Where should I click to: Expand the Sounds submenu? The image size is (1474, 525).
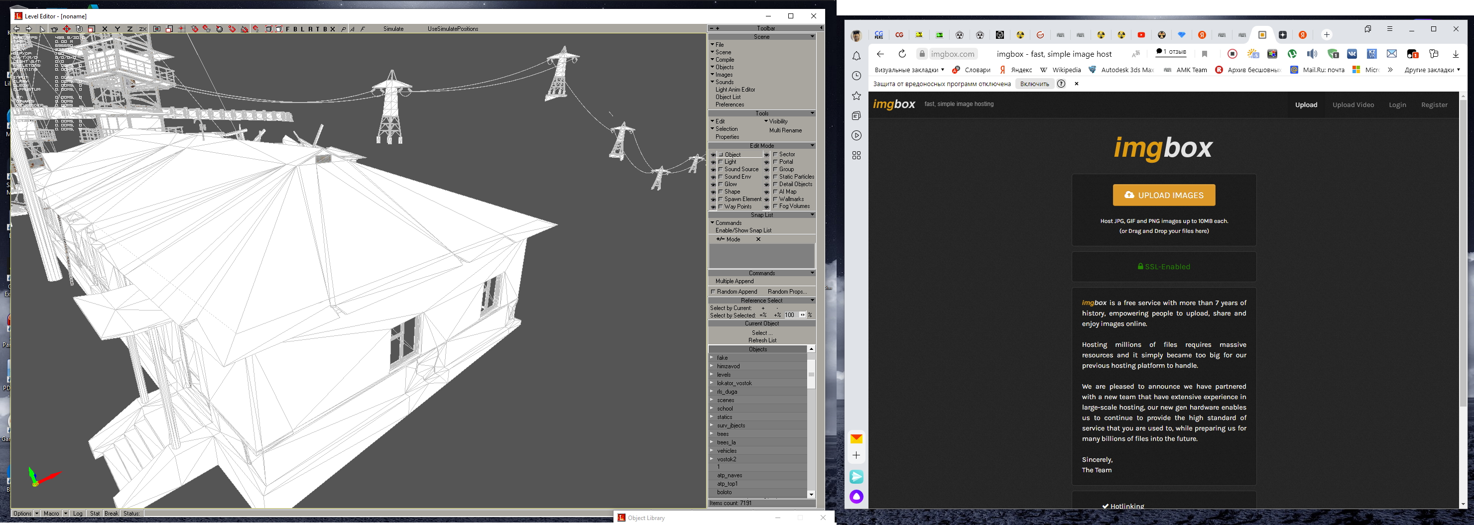[x=724, y=82]
